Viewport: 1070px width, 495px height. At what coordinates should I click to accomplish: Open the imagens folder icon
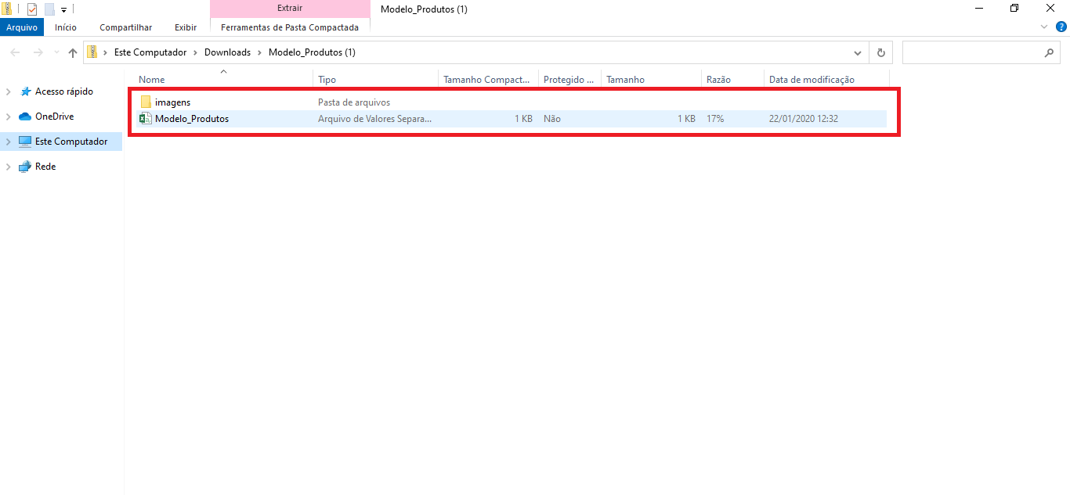[146, 102]
